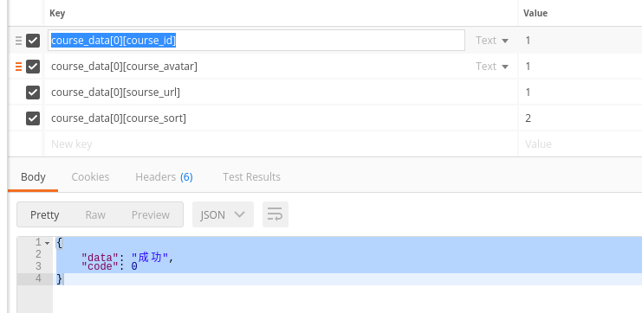The image size is (642, 313).
Task: Toggle the course_data[0][course_sort] checkbox
Action: tap(33, 118)
